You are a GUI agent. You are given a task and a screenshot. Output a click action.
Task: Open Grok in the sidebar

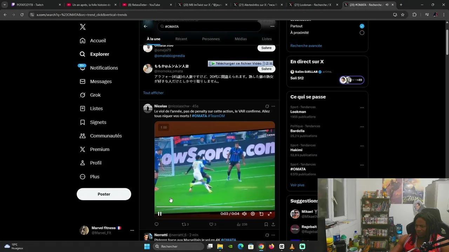pos(90,95)
